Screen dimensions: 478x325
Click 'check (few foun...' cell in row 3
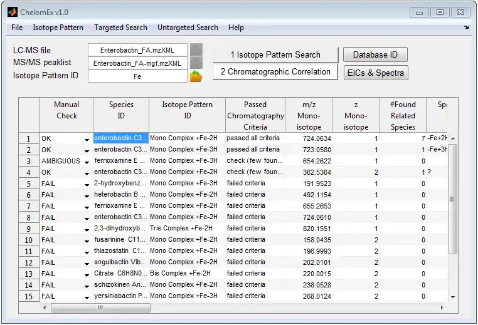255,160
